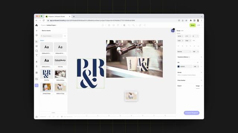This screenshot has width=238, height=133.
Task: Remove the fill using minus icon
Action: (x=202, y=66)
